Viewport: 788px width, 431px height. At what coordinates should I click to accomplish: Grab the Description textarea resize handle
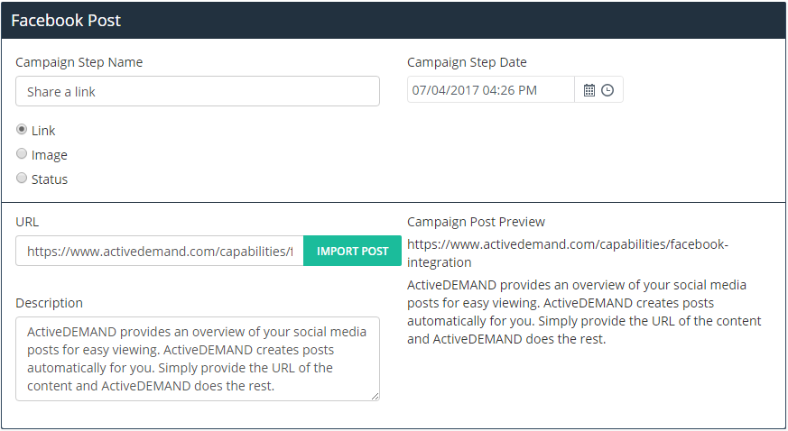pos(375,397)
